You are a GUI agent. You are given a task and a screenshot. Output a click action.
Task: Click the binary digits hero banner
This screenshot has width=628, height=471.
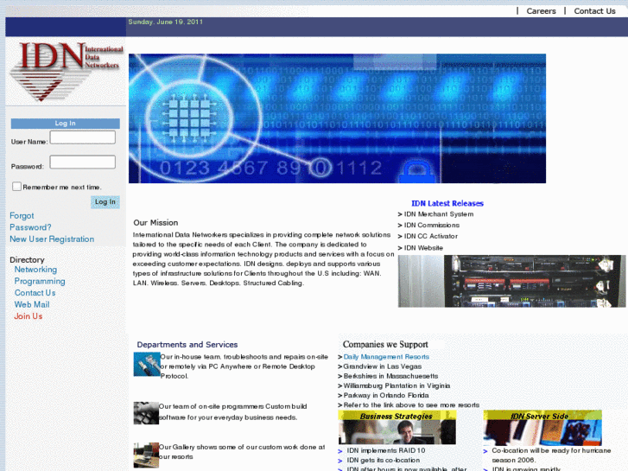tap(337, 118)
